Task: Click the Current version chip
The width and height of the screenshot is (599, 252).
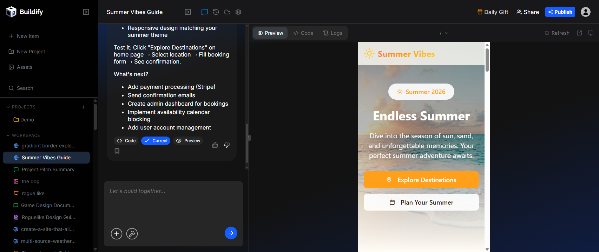Action: 156,141
